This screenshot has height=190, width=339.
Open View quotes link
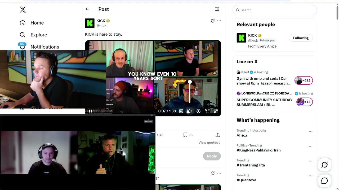click(x=209, y=142)
